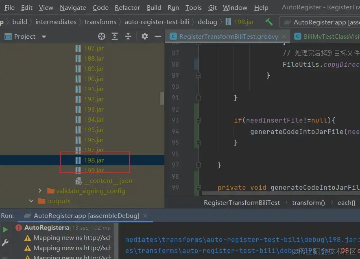Open the Build menu
The width and height of the screenshot is (360, 259).
click(154, 8)
